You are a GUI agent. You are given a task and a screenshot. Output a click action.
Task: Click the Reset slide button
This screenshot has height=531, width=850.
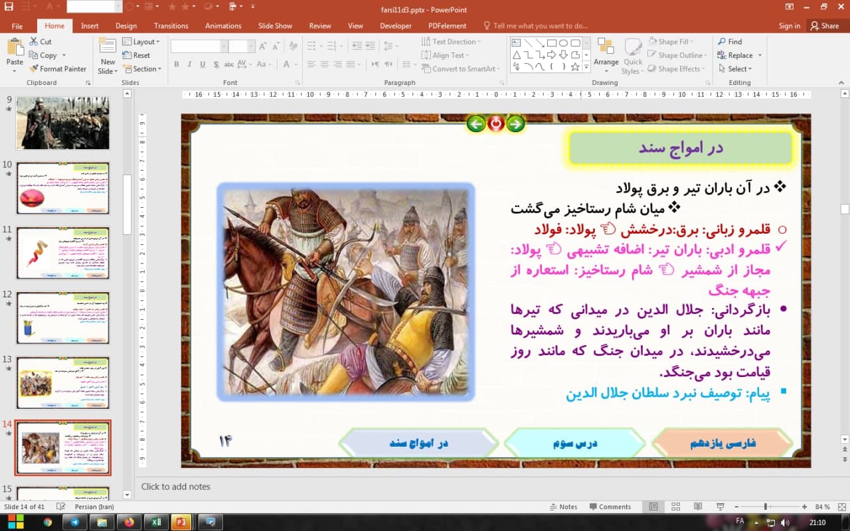point(136,56)
